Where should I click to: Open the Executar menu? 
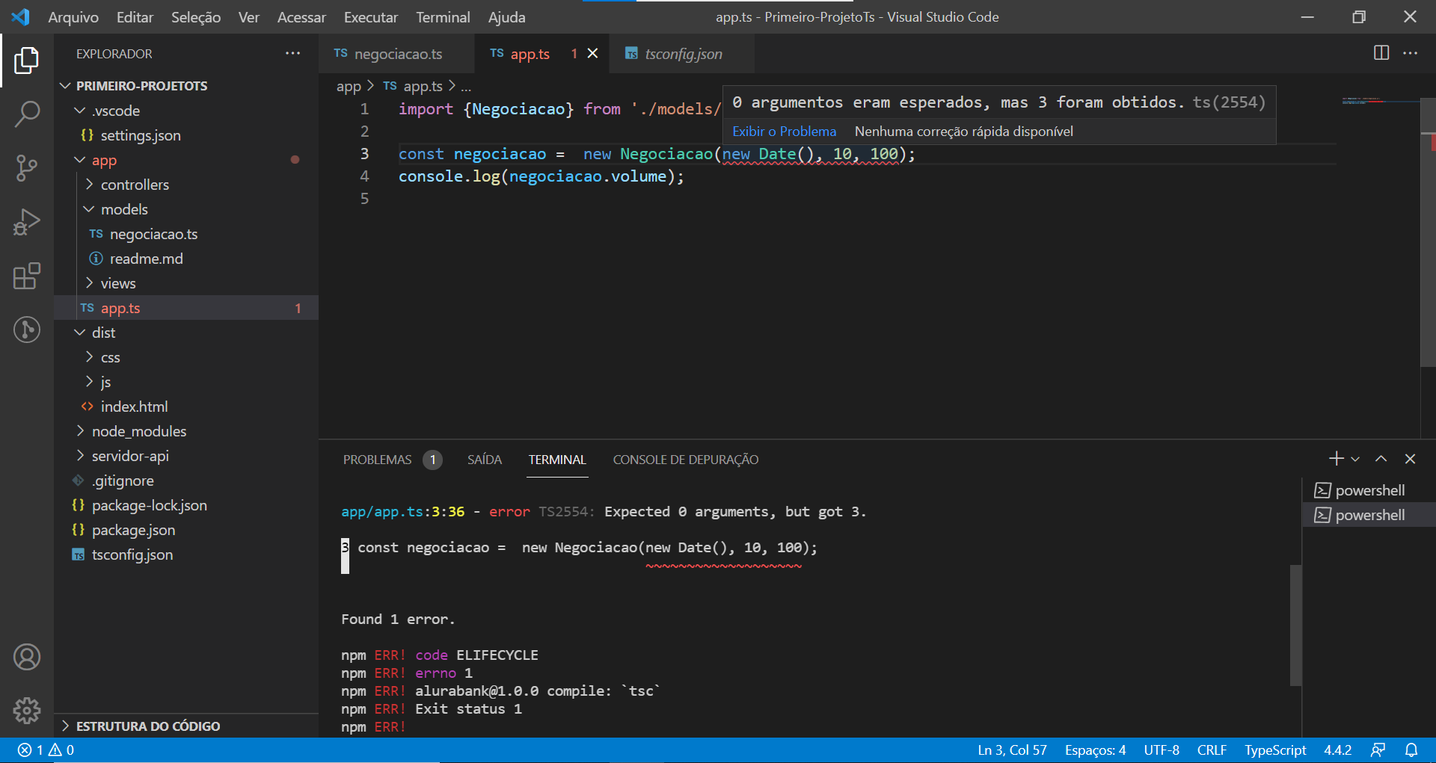(x=371, y=16)
